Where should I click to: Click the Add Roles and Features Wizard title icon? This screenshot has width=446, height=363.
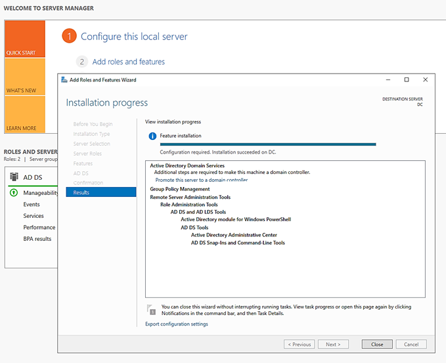pyautogui.click(x=64, y=80)
